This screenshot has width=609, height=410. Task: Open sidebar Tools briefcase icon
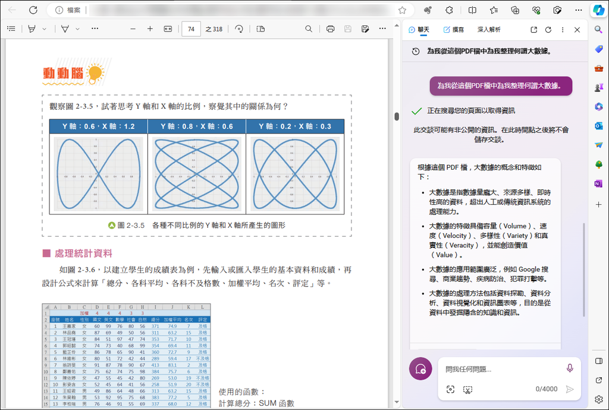point(598,68)
